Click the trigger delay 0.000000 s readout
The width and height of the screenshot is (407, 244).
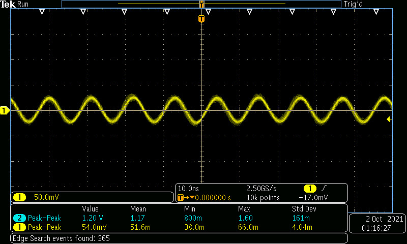pyautogui.click(x=213, y=198)
